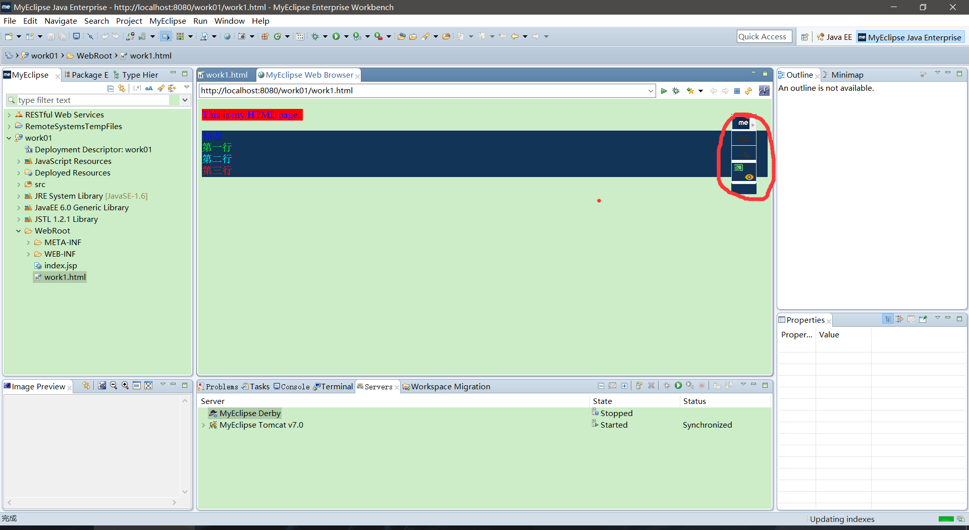Screen dimensions: 969x530
Task: Click WebRoot in the breadcrumb bar
Action: (x=94, y=55)
